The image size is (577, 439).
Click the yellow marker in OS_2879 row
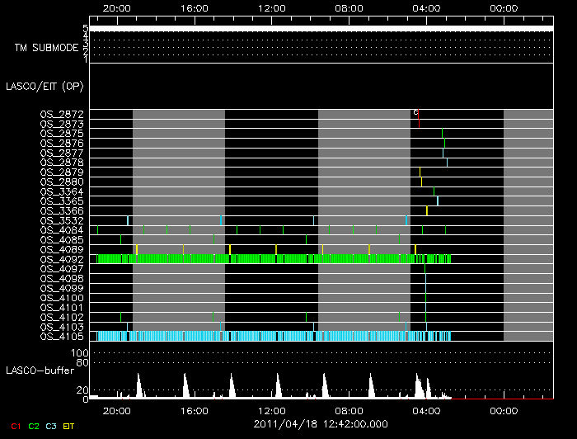(420, 172)
